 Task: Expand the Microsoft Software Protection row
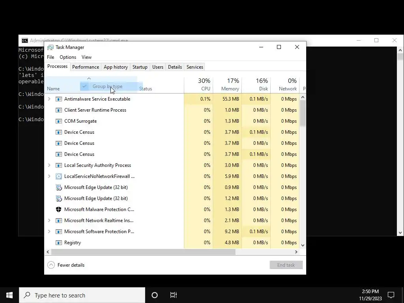[49, 232]
